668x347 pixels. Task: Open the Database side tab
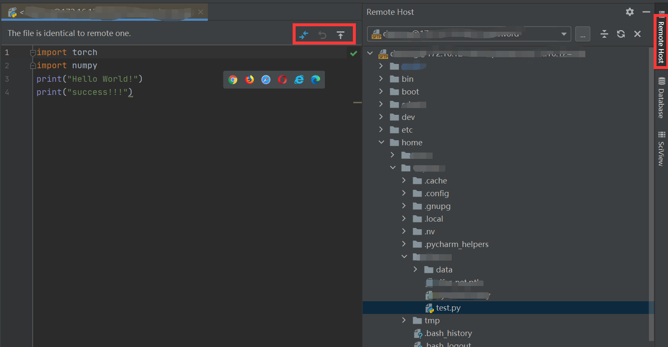(x=661, y=98)
